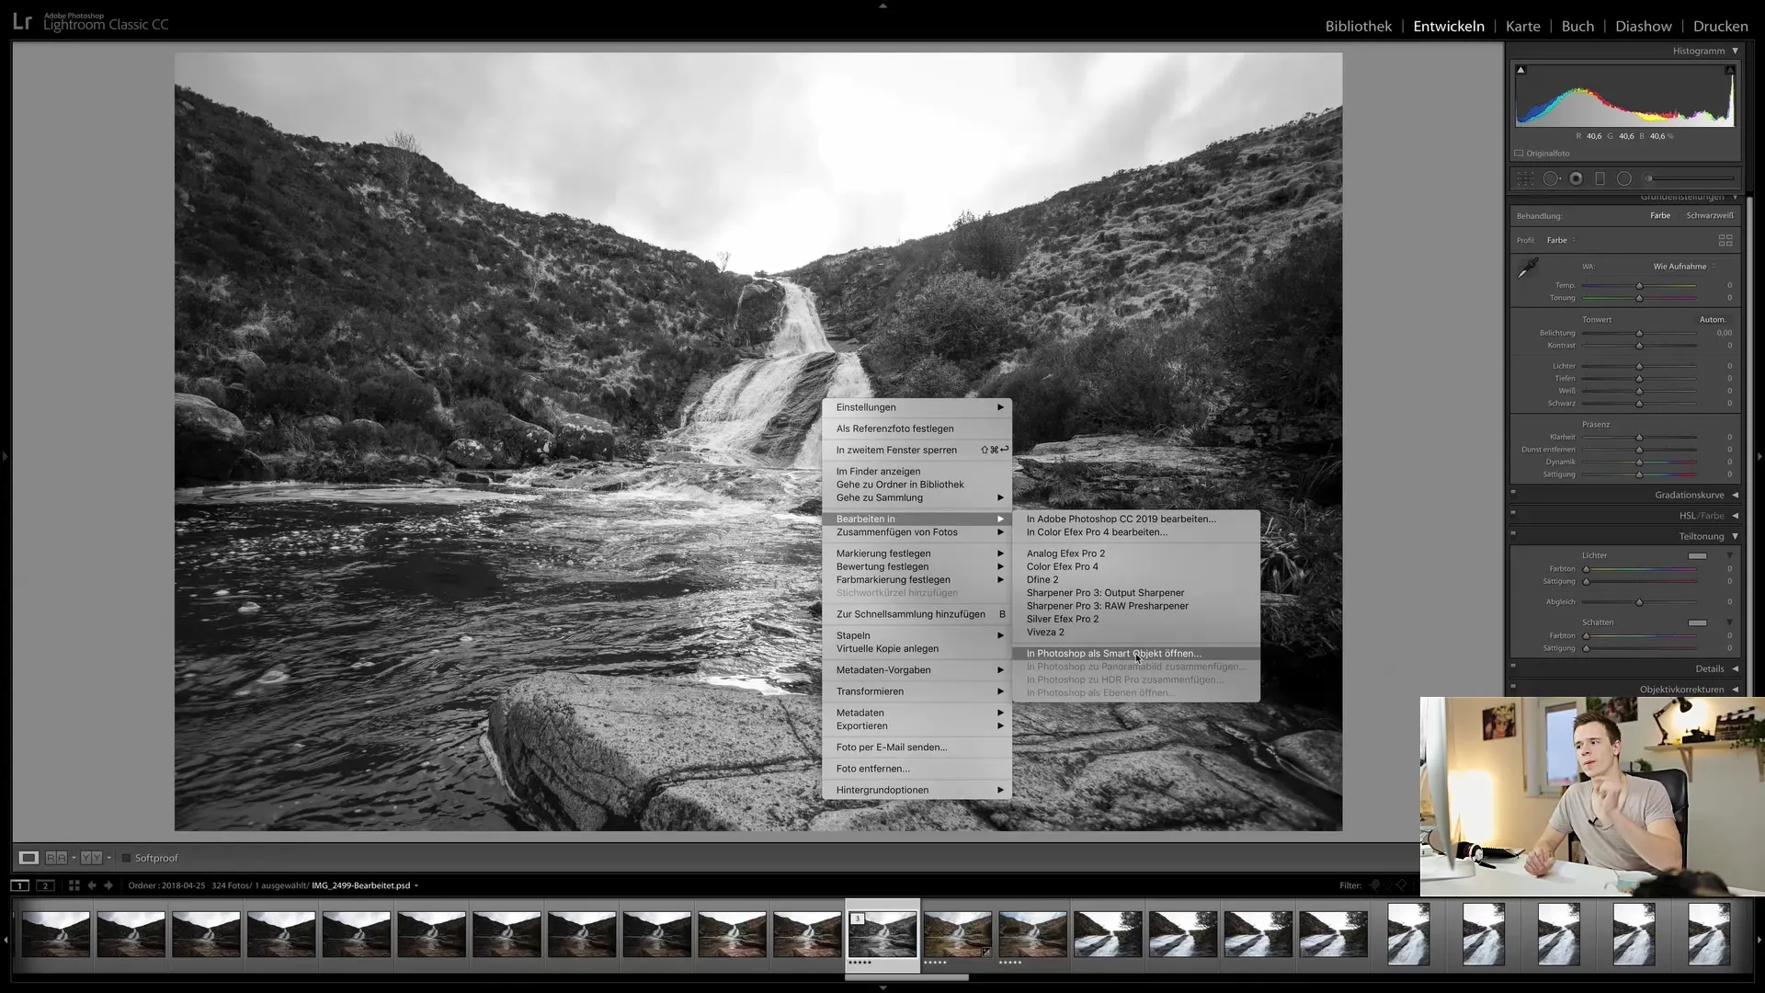Select Silver Efex Pro 2 menu entry
Screen dimensions: 1765x993
pyautogui.click(x=1136, y=619)
